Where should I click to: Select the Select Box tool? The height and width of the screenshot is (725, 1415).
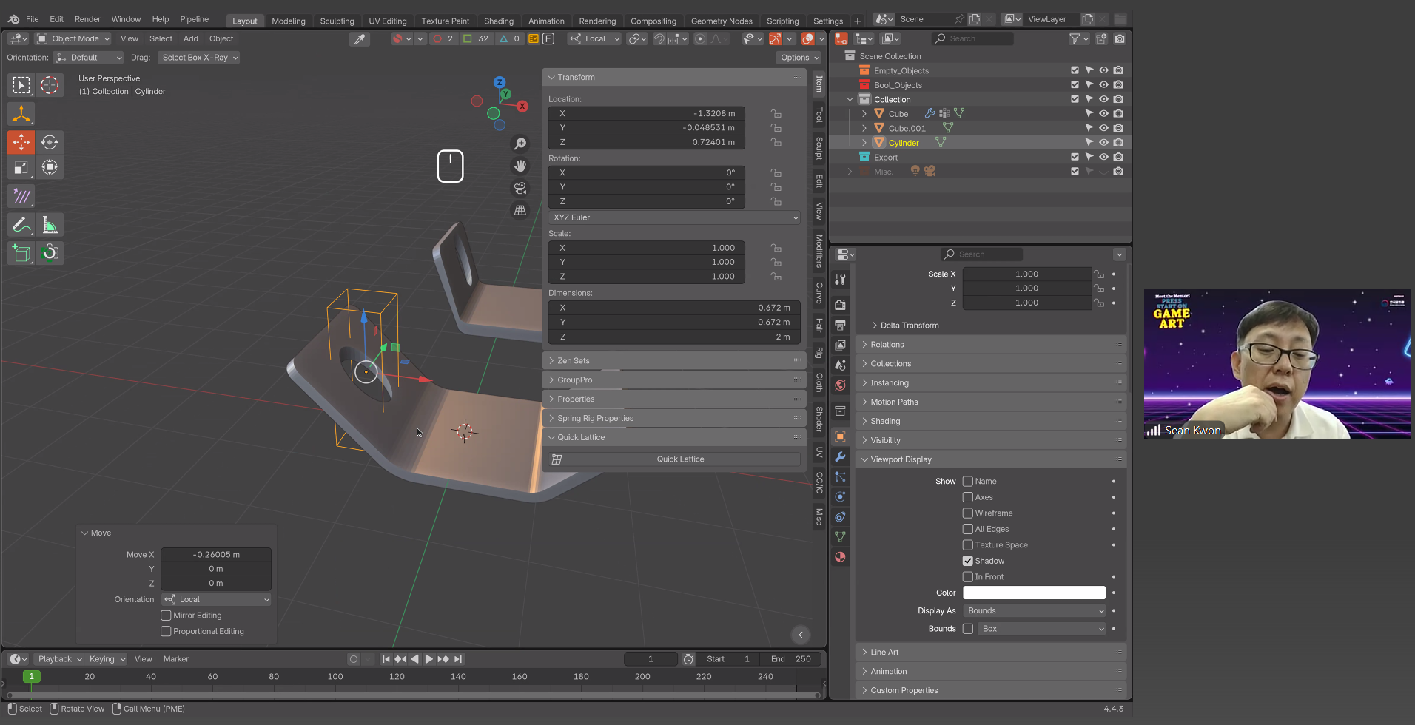21,85
